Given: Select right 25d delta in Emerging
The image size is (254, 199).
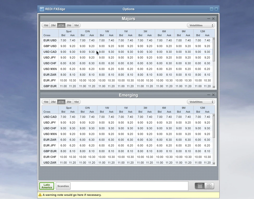Looking at the screenshot, I should 69,102.
